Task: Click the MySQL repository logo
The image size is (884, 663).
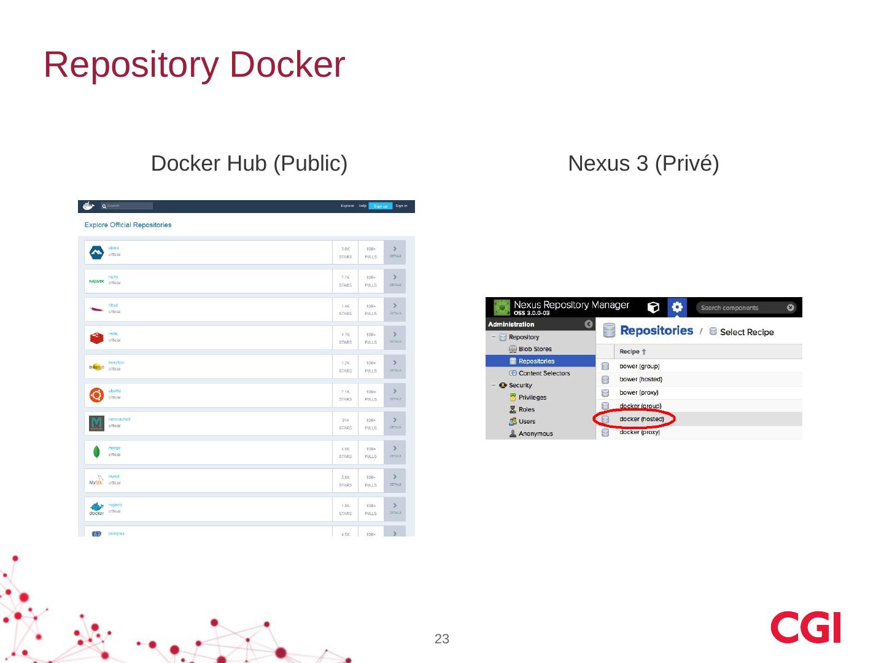Action: pyautogui.click(x=96, y=480)
